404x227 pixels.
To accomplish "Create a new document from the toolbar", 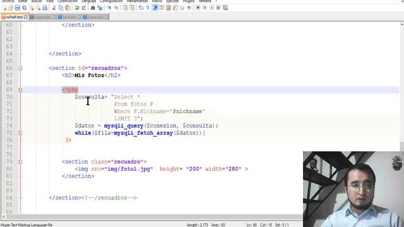I will (4, 8).
